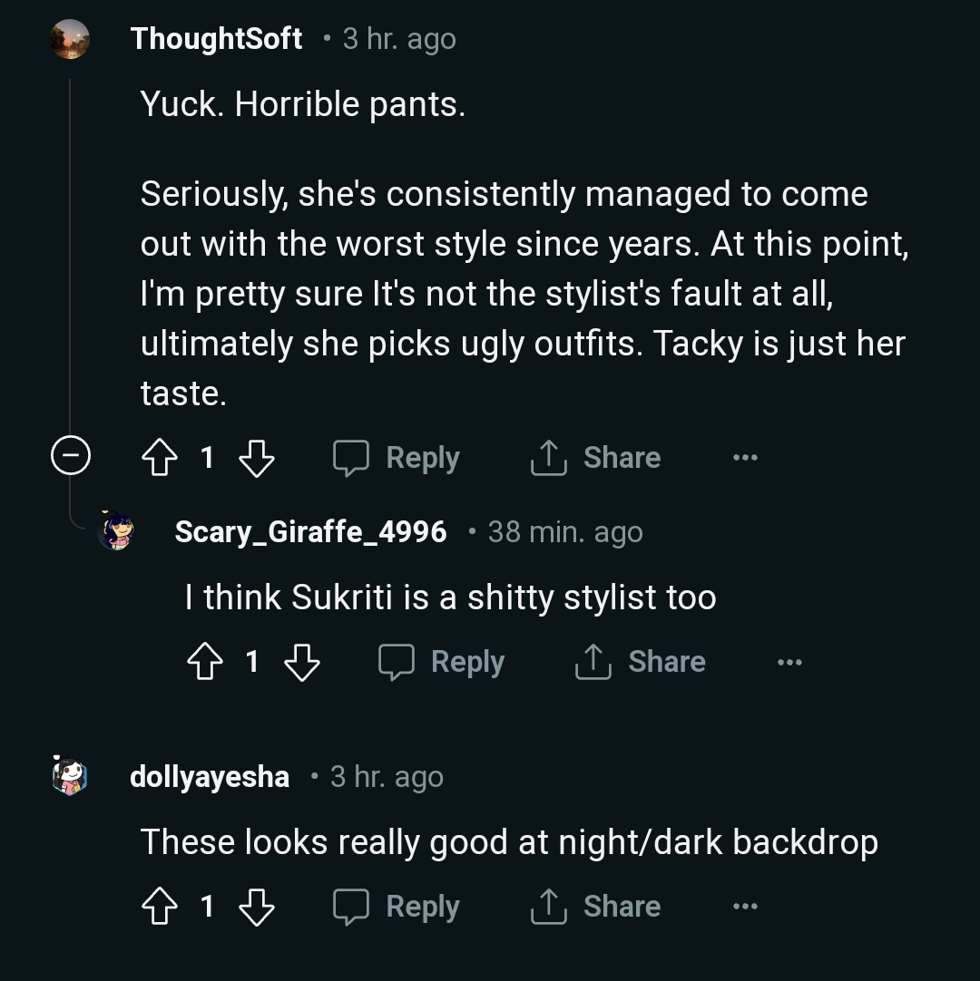This screenshot has height=981, width=980.
Task: Share ThoughtSoft's comment
Action: point(595,458)
